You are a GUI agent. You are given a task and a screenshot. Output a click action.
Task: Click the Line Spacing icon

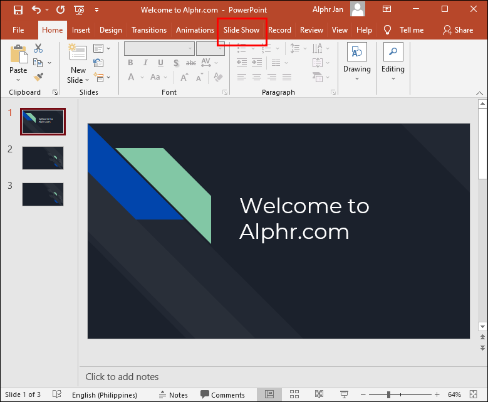294,48
